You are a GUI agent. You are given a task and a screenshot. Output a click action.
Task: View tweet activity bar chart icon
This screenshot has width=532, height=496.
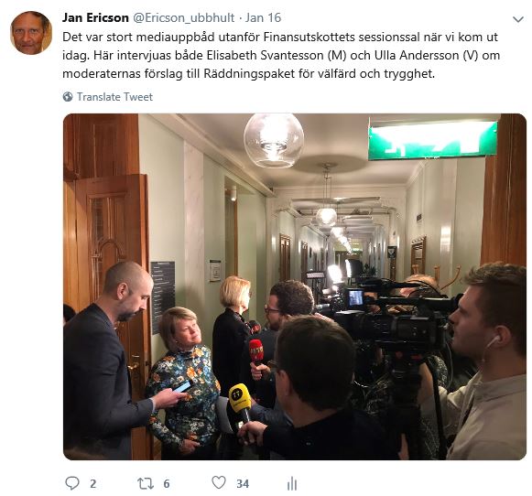(x=292, y=483)
